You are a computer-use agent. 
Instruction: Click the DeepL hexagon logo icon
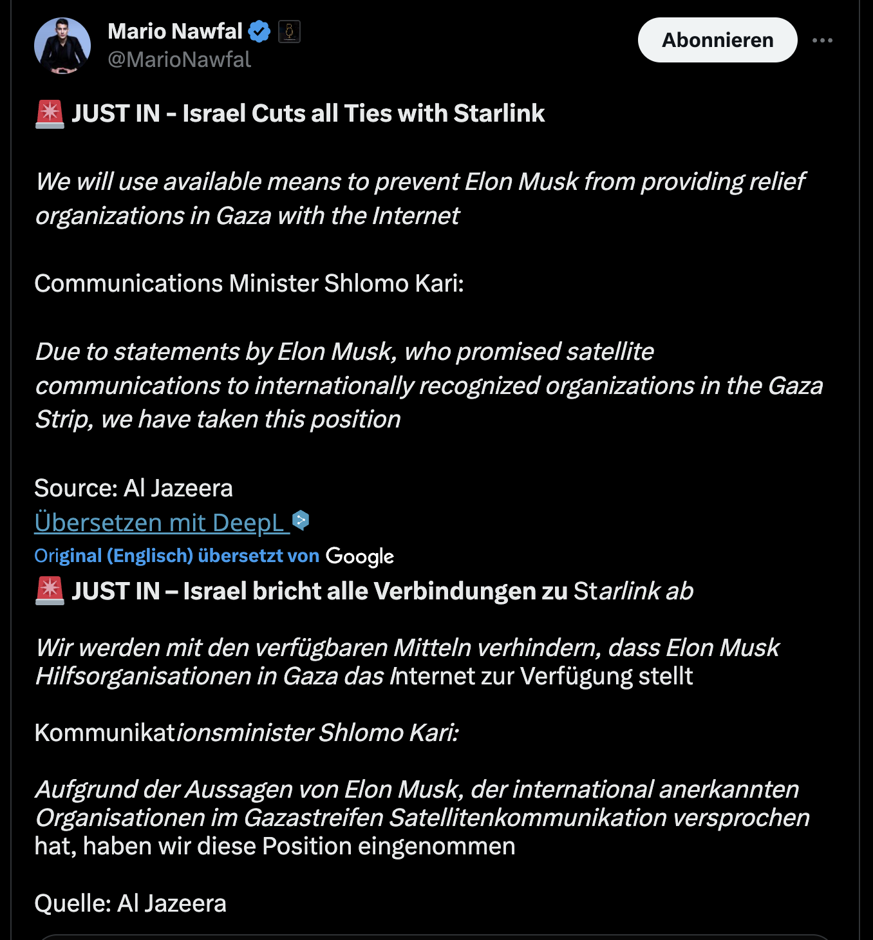pos(301,520)
